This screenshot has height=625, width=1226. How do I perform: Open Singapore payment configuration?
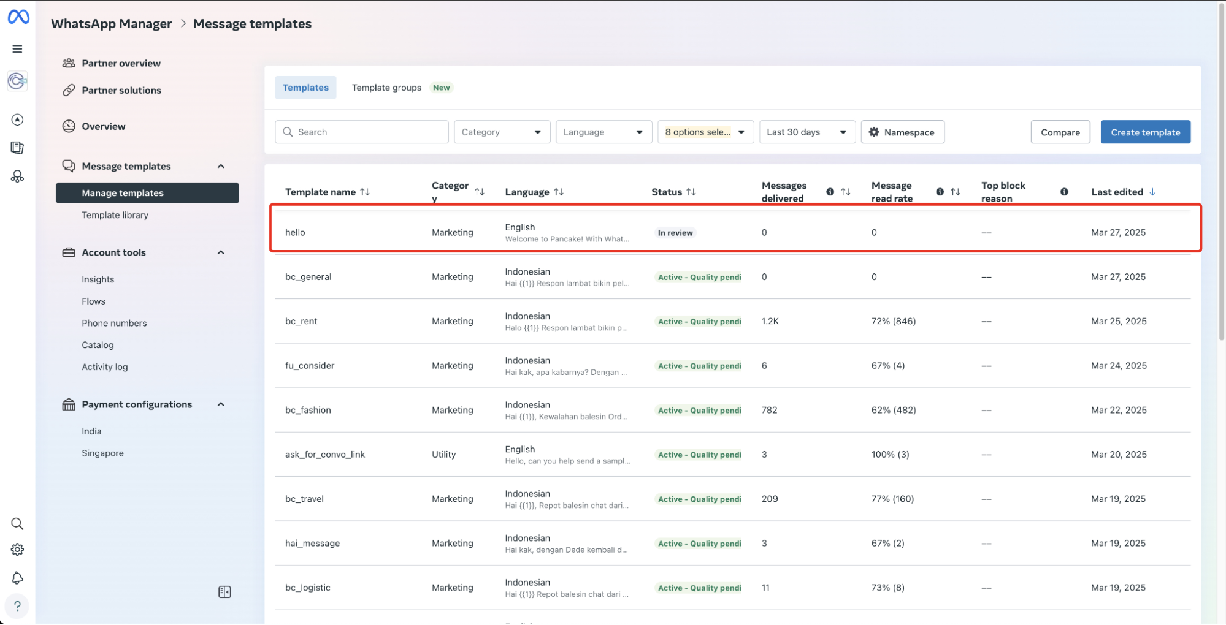102,453
